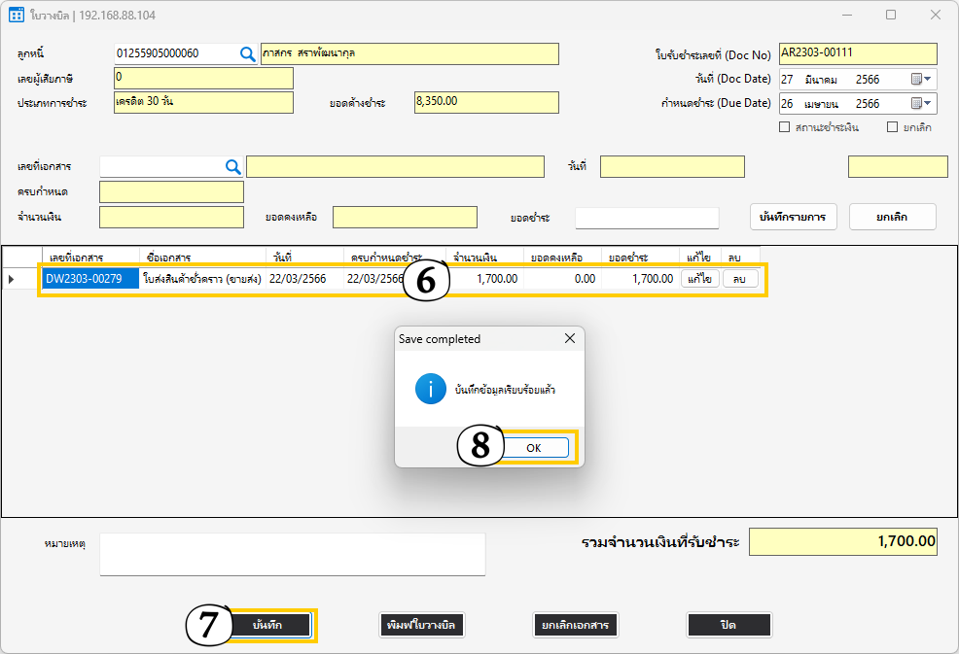Click the row selector arrow beside DW2303-00279
The height and width of the screenshot is (654, 959).
click(x=12, y=280)
